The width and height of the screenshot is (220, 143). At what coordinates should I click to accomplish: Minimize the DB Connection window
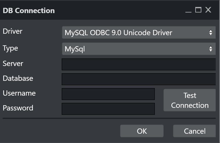[189, 11]
